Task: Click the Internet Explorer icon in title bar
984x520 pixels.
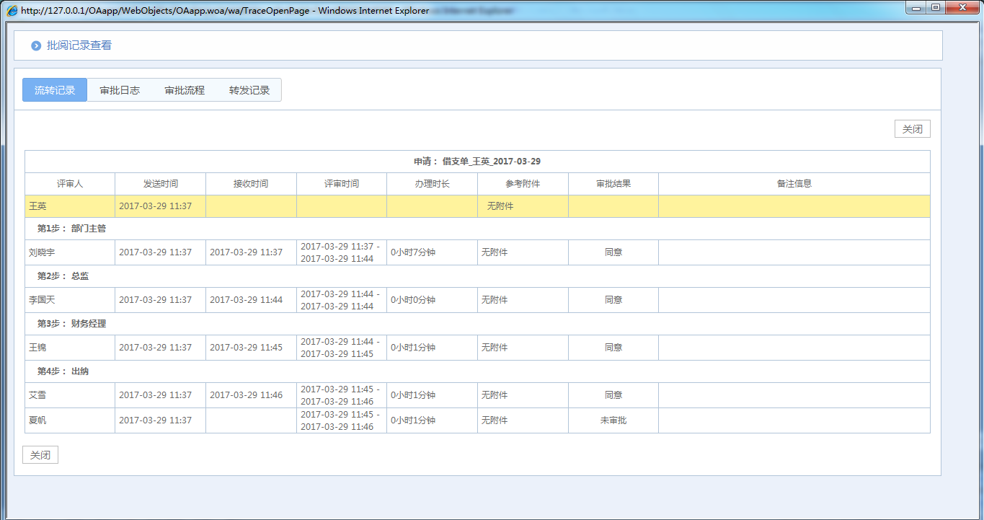Action: [x=12, y=11]
